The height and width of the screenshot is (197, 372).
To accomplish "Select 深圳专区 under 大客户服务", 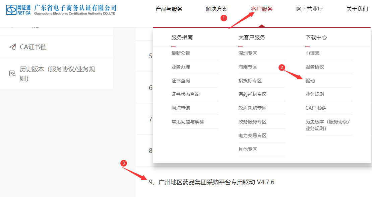I will [248, 53].
